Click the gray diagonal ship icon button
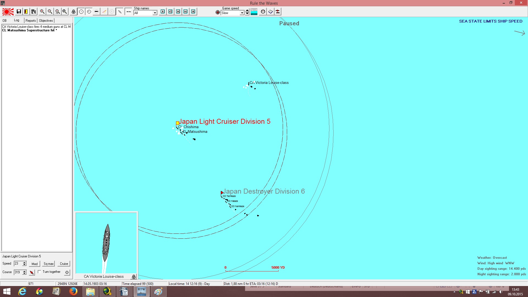This screenshot has width=528, height=297. point(120,12)
